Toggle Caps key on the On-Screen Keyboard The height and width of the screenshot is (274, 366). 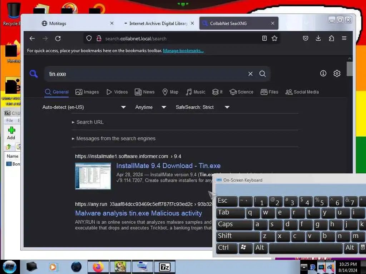(x=234, y=225)
